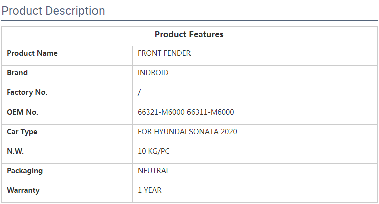Select the OEM No. label
This screenshot has height=204, width=379.
coord(23,112)
